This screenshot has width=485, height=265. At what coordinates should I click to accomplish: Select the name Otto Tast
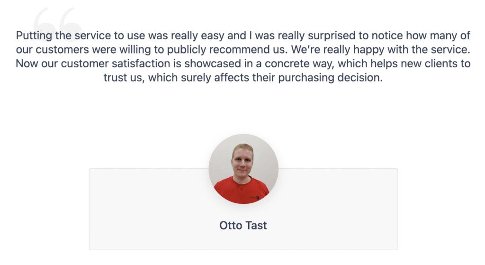click(243, 225)
